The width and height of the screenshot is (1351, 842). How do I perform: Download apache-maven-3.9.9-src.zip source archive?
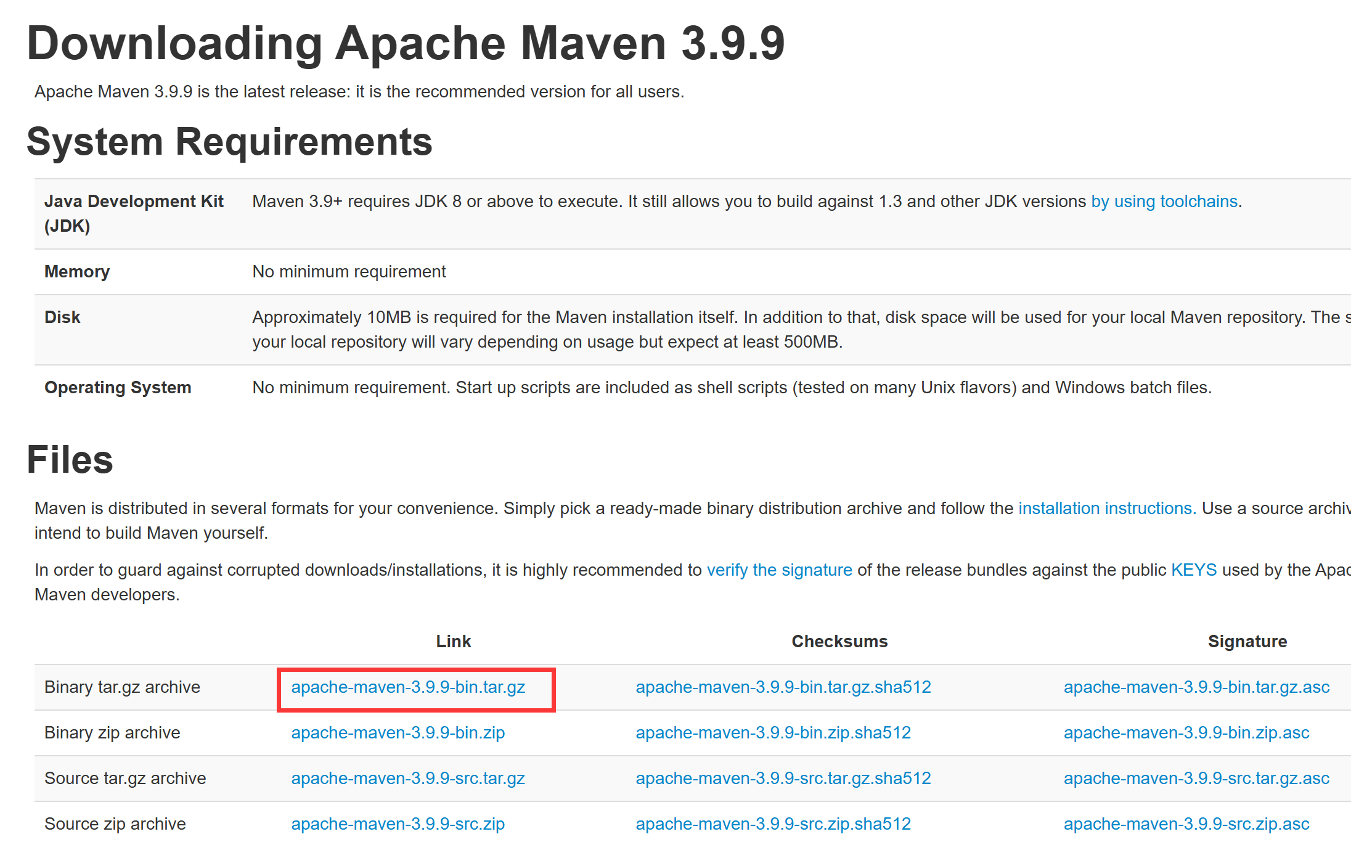coord(398,824)
